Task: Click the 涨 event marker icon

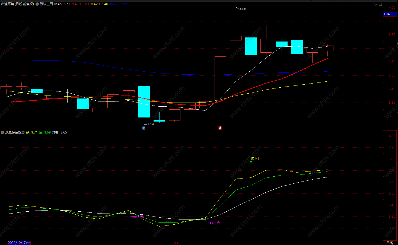Action: click(x=220, y=128)
